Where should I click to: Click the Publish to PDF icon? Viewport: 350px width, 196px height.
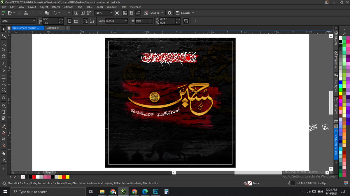coord(89,13)
